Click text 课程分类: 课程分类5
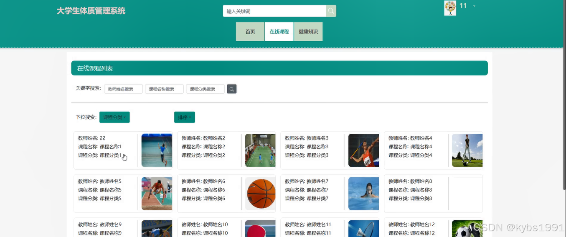 click(100, 199)
